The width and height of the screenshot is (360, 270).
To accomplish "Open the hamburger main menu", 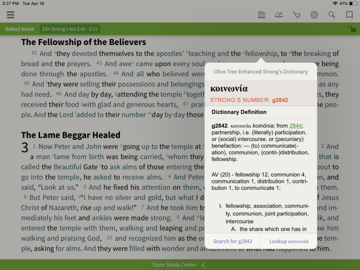I will point(10,15).
